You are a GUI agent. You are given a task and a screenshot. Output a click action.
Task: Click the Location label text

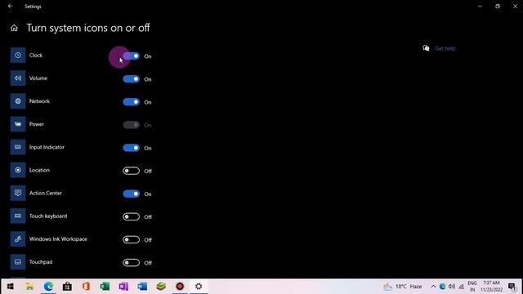(39, 170)
